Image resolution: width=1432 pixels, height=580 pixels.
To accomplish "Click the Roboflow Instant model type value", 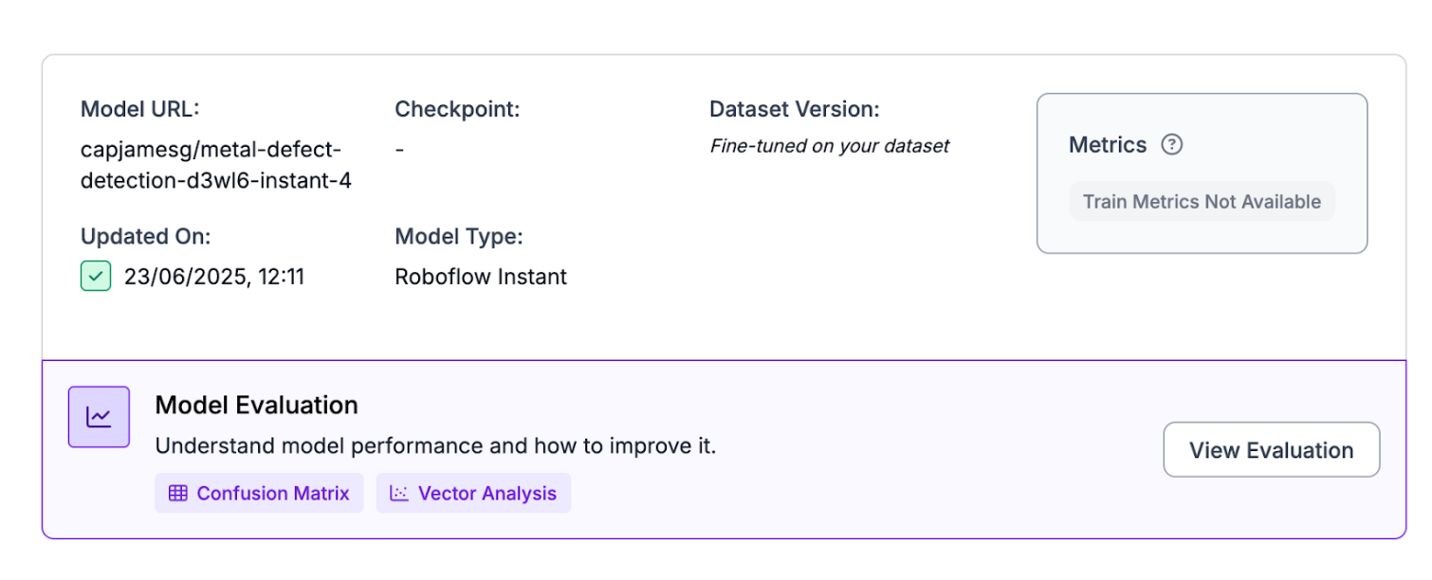I will click(x=481, y=277).
